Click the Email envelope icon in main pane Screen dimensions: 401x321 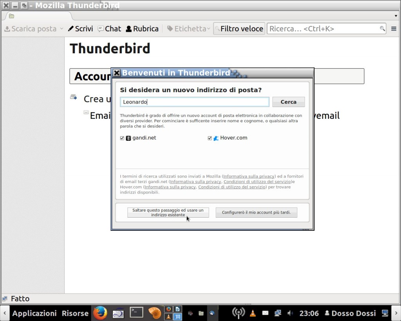click(x=86, y=112)
